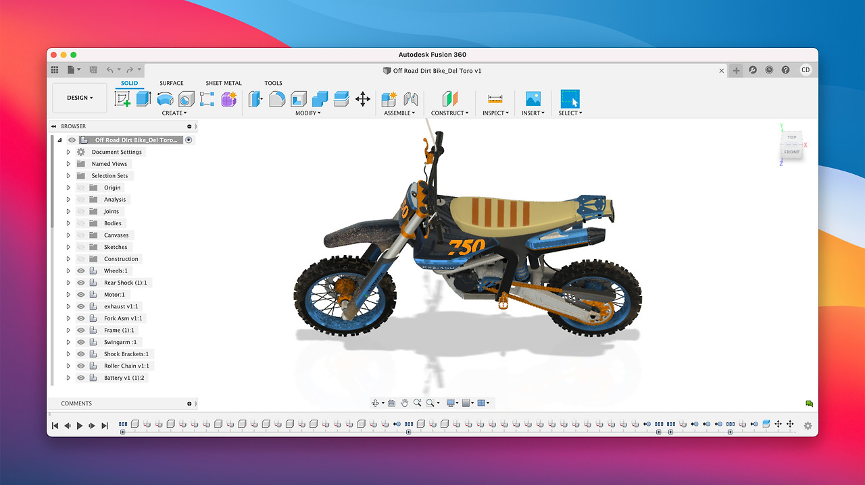The height and width of the screenshot is (485, 865).
Task: Expand the Document Settings tree node
Action: [x=68, y=152]
